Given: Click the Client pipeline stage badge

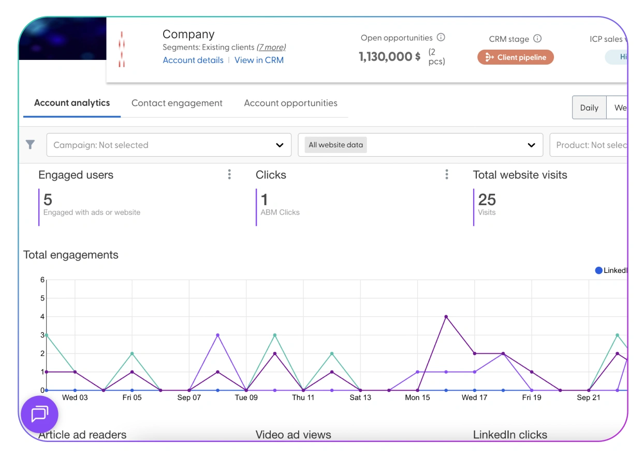Looking at the screenshot, I should (x=515, y=57).
